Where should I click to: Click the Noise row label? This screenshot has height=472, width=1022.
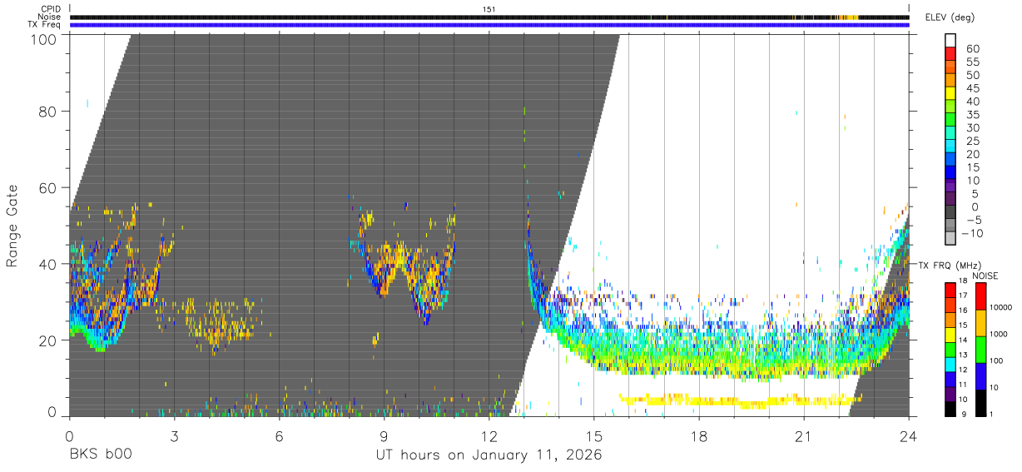49,17
